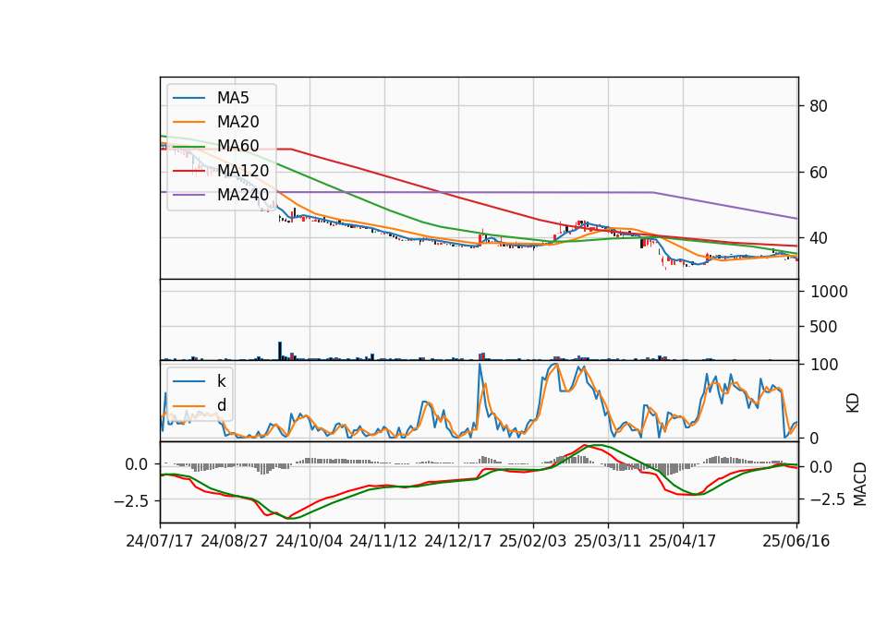Viewport: 887px width, 637px height.
Task: Click the 24/07/17 date axis label
Action: pyautogui.click(x=160, y=541)
